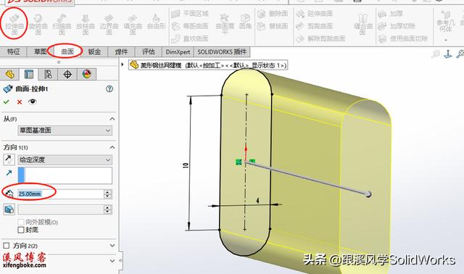The image size is (464, 274).
Task: Open help for 曲面-拉伸1
Action: tap(109, 88)
